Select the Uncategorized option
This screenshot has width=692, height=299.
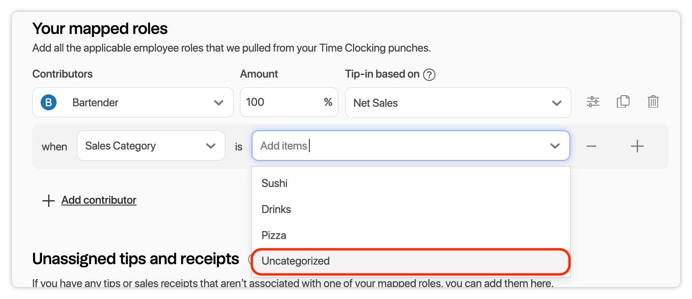coord(296,261)
